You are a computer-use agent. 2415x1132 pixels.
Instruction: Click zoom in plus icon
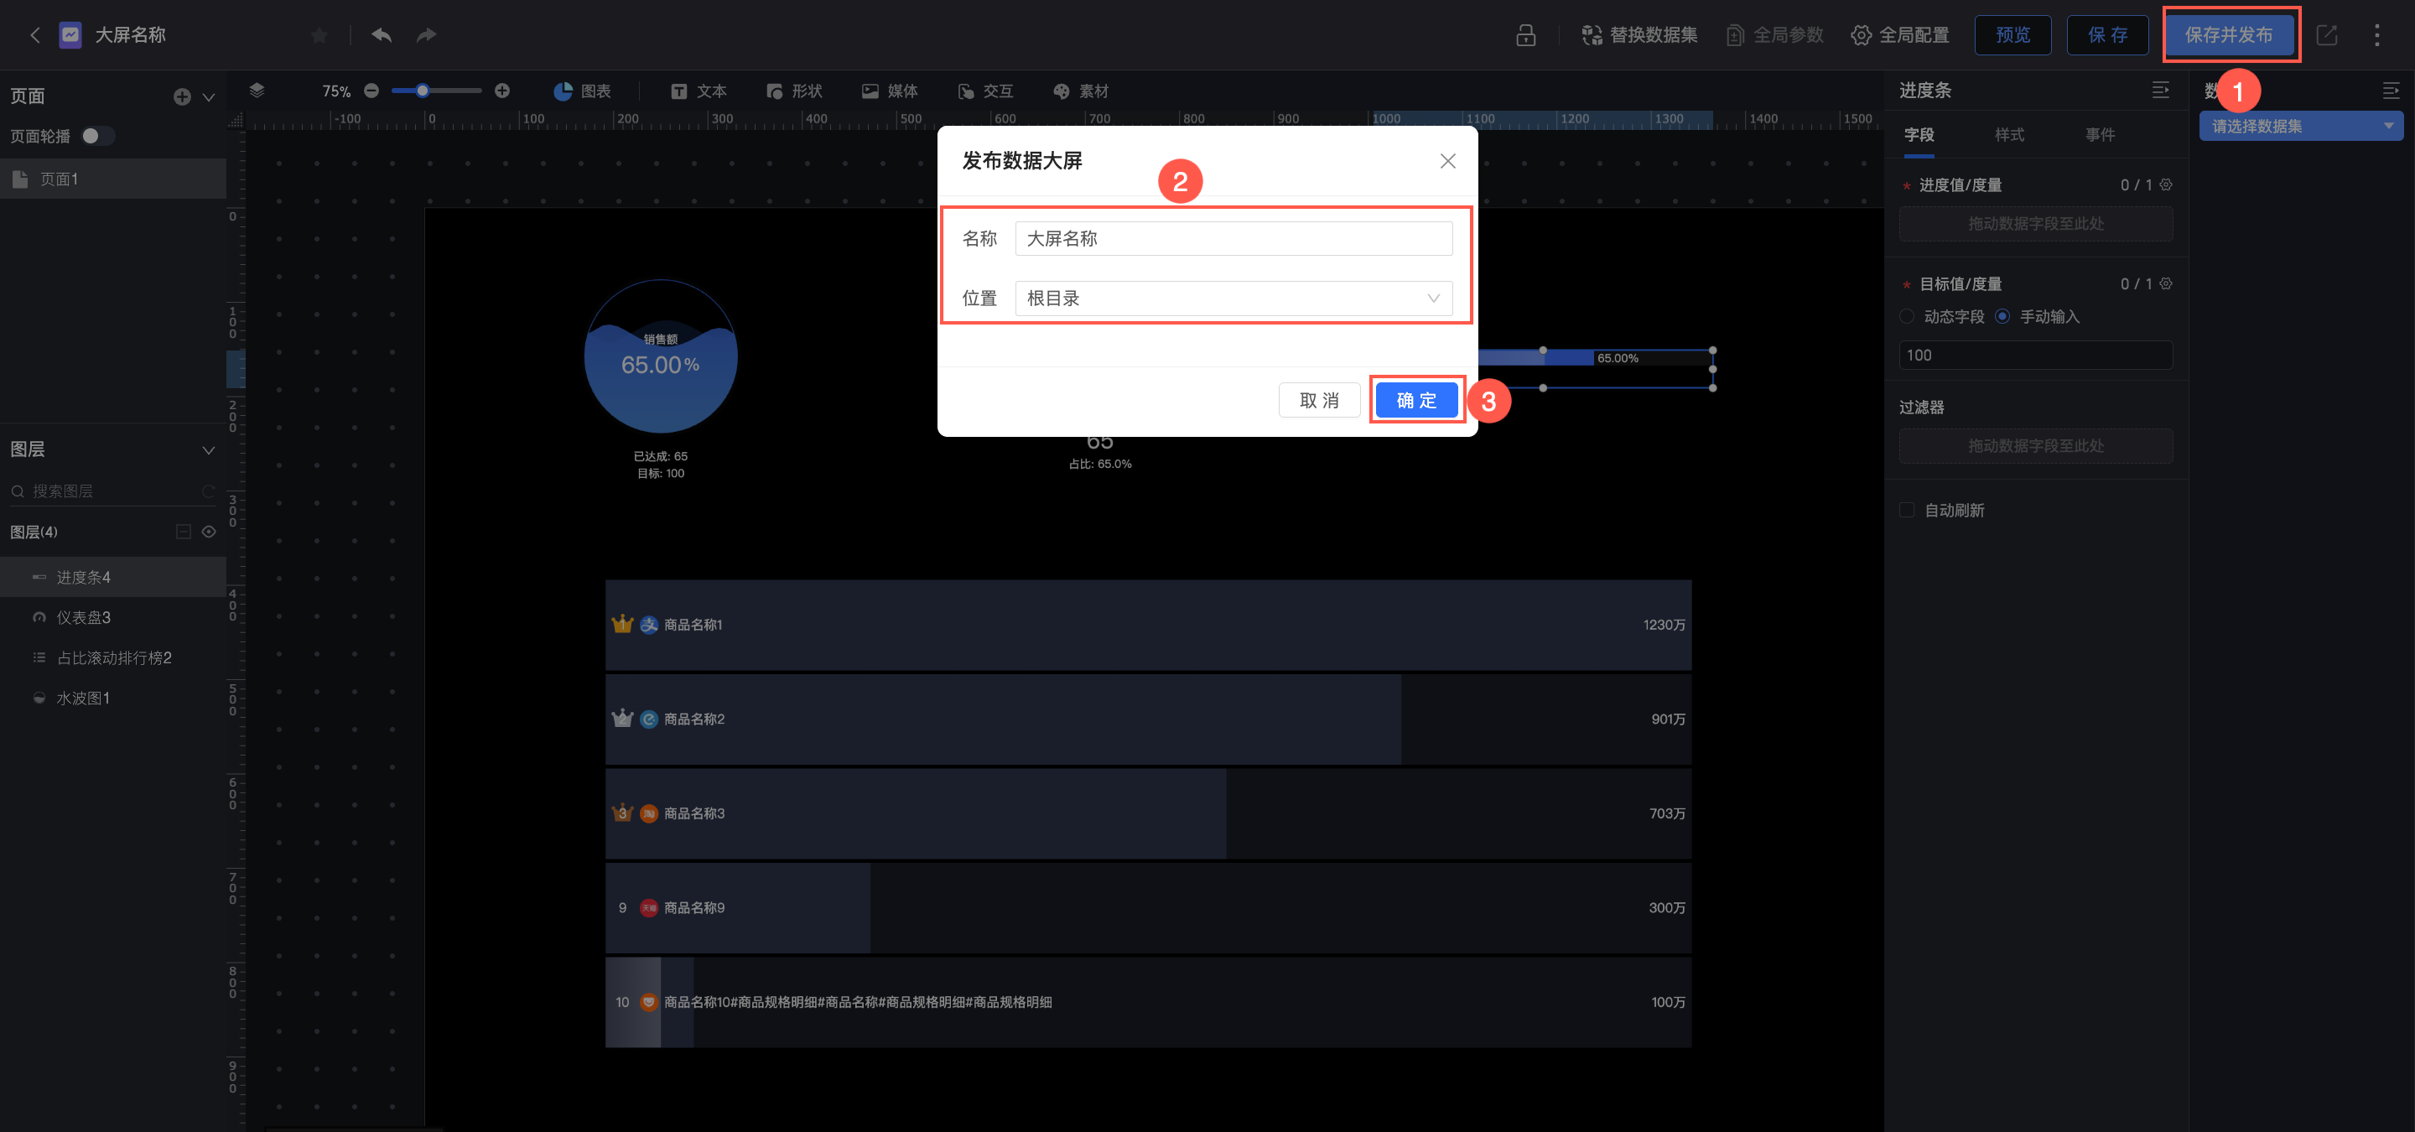point(502,91)
